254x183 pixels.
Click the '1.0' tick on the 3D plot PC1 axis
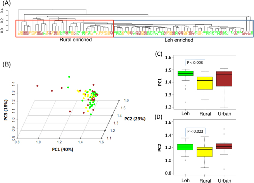tap(38, 142)
